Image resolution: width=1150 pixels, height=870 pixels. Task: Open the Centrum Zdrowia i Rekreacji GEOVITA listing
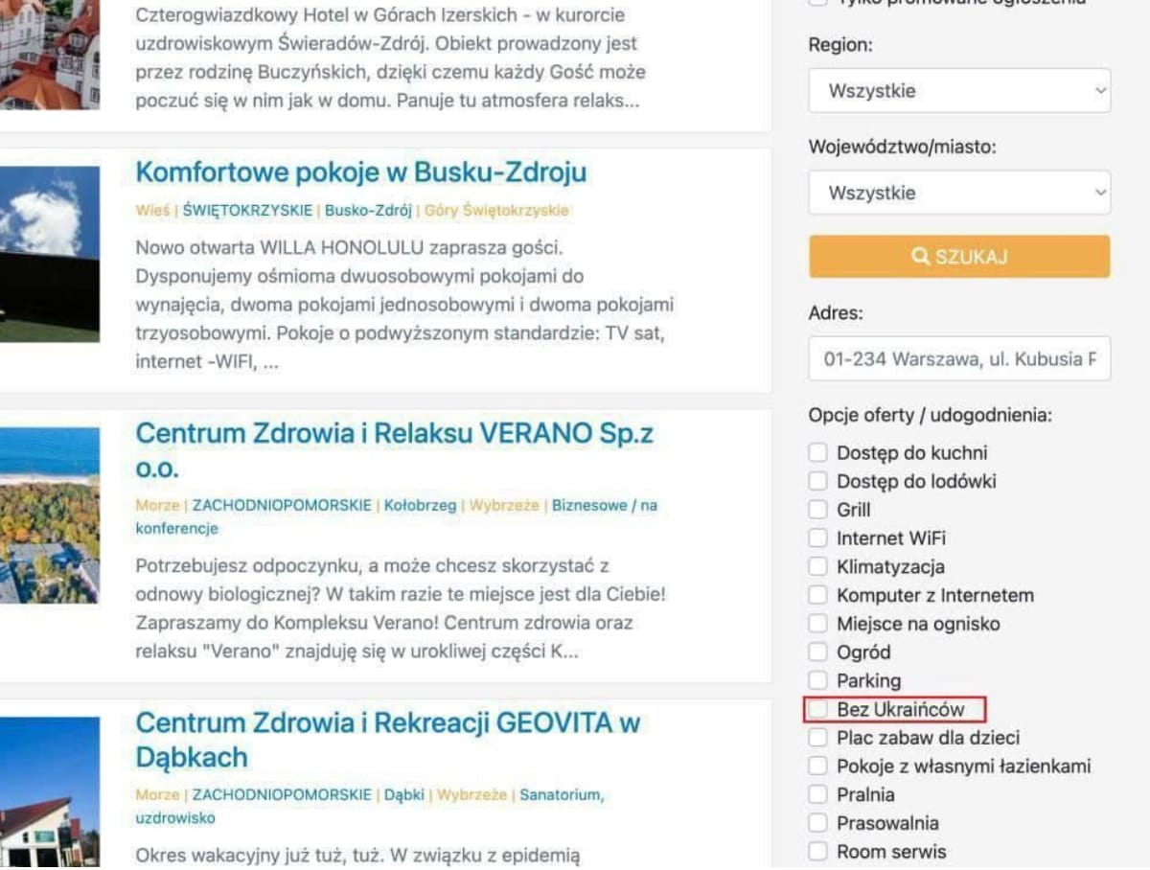coord(388,740)
